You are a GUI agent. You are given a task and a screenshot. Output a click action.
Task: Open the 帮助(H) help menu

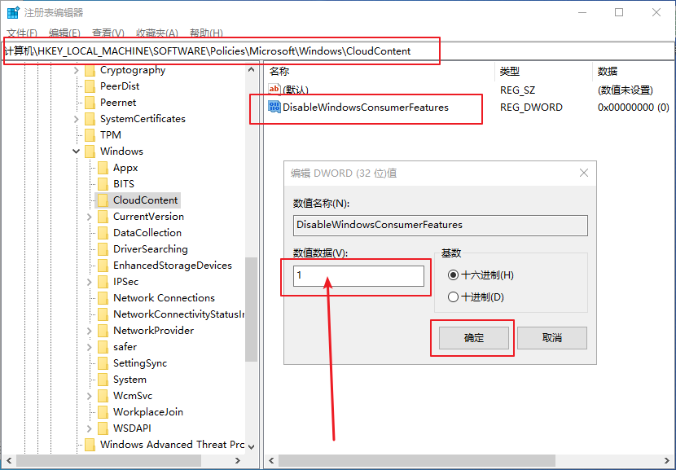[x=205, y=33]
